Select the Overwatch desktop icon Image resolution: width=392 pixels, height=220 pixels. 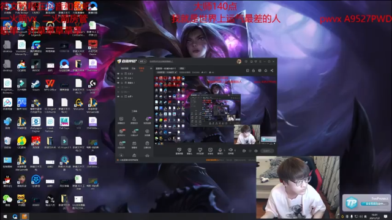(x=50, y=27)
